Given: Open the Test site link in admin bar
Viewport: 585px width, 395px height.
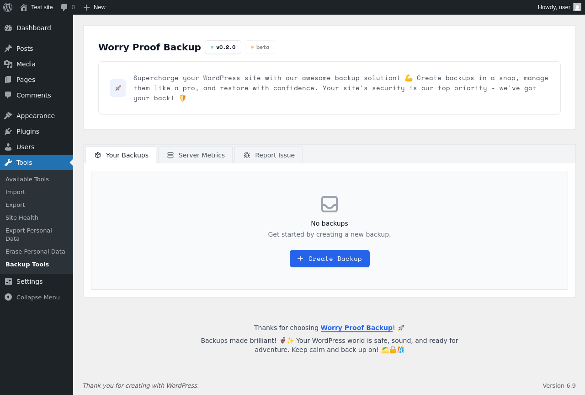Looking at the screenshot, I should (x=37, y=7).
